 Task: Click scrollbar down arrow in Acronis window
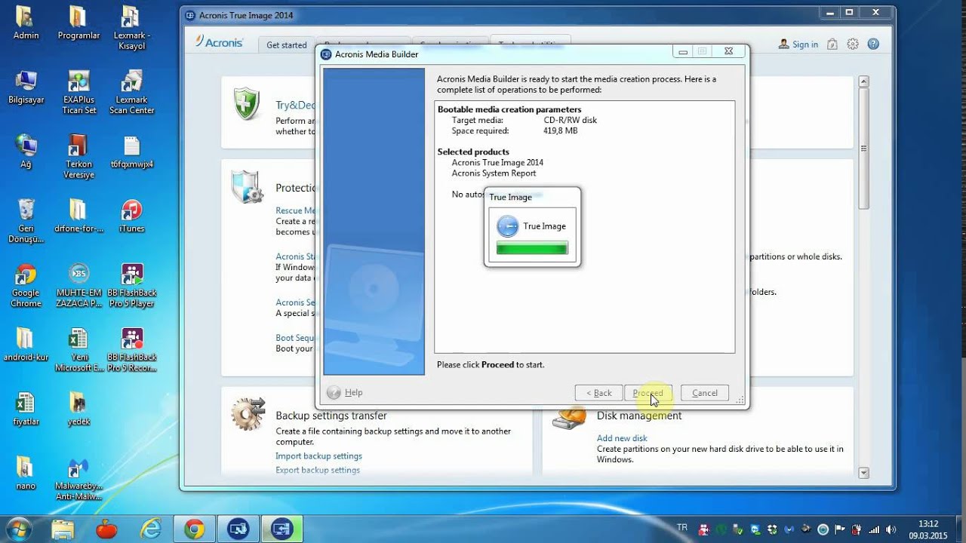coord(864,473)
